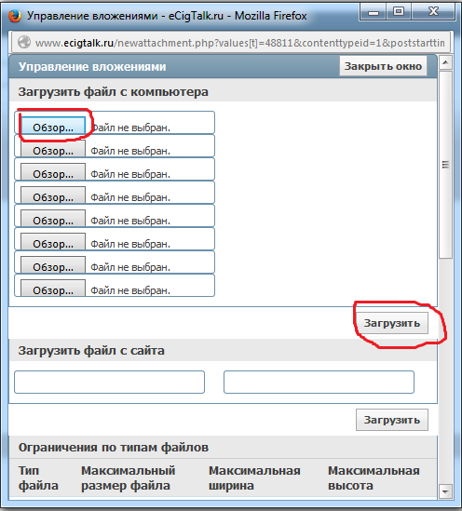The image size is (462, 511).
Task: Click the scroll up arrow
Action: click(445, 62)
